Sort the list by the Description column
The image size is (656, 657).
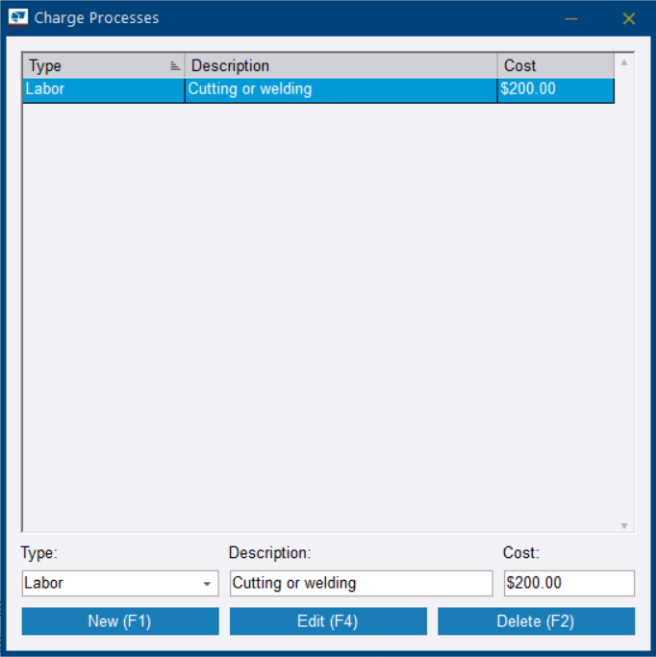(x=341, y=66)
